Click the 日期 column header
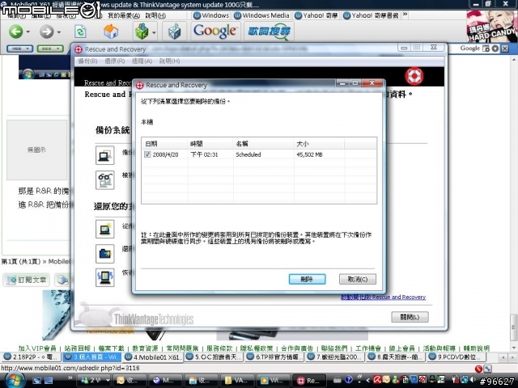This screenshot has width=518, height=388. (x=165, y=144)
